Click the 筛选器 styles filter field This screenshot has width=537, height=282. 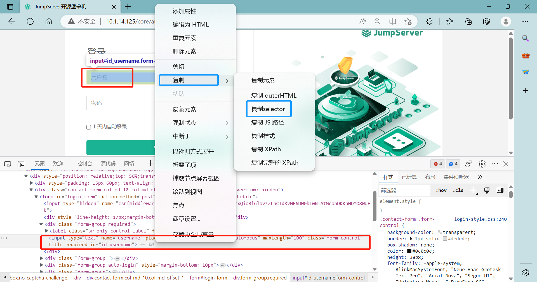404,191
